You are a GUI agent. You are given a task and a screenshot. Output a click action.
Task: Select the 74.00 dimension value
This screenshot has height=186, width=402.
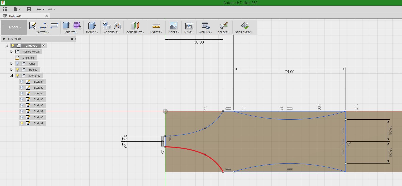(290, 72)
